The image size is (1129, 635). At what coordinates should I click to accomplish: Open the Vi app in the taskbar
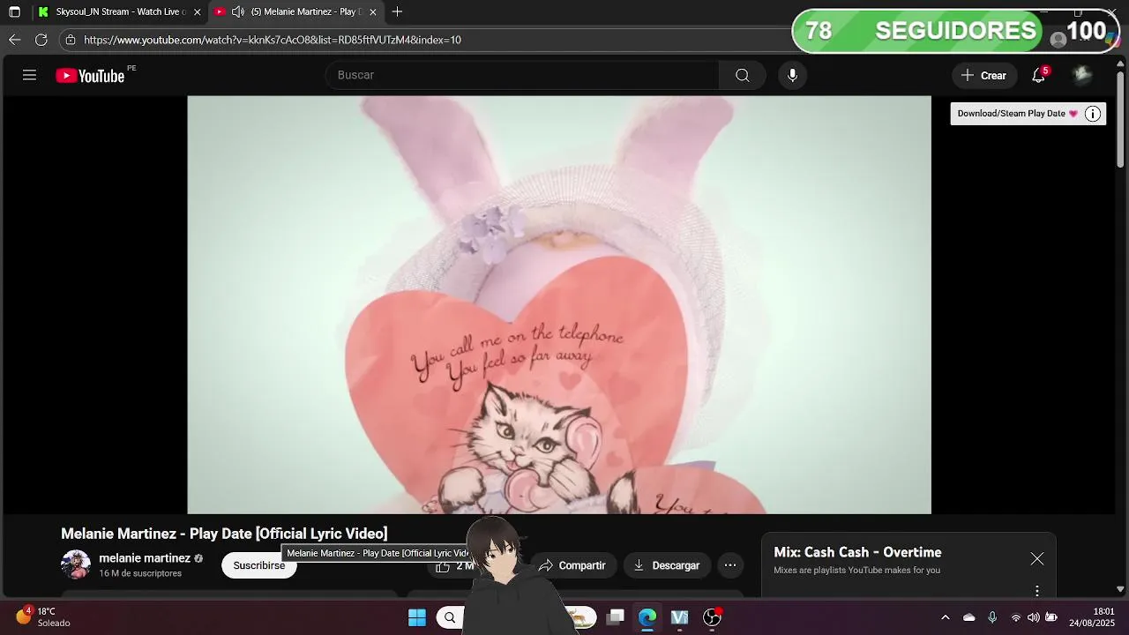[679, 617]
